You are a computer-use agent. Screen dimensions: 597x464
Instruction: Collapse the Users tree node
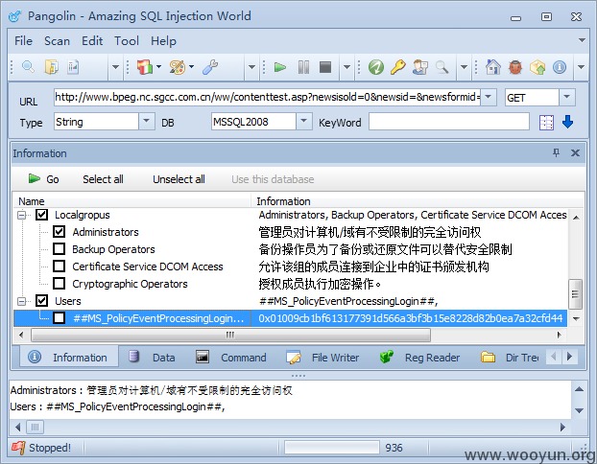click(22, 301)
